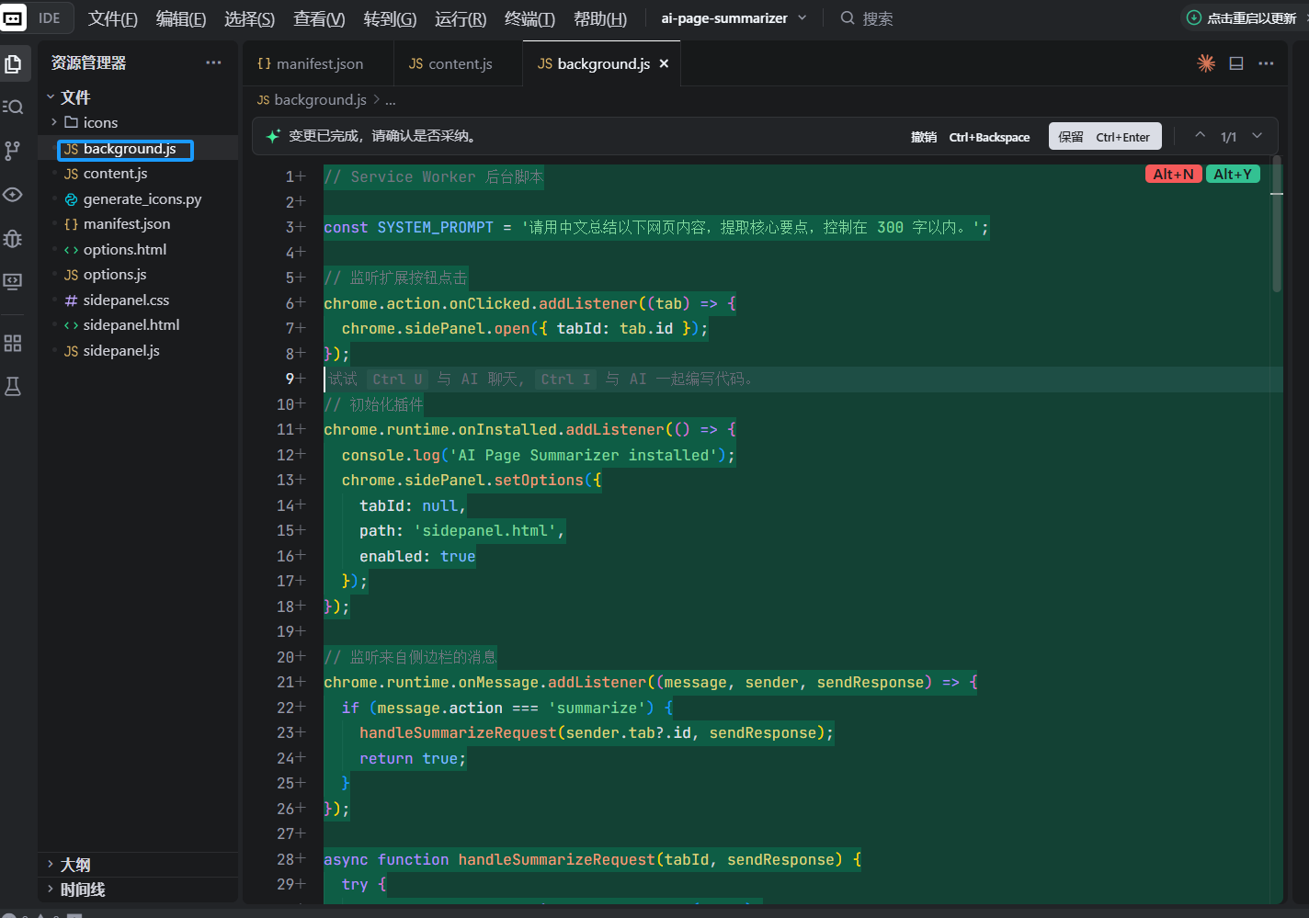Expand the icons folder
The image size is (1309, 918).
(x=91, y=123)
